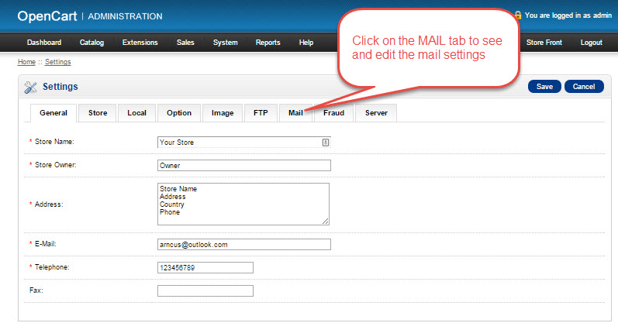Click the autofill icon inside Store Name field
Screen dimensions: 618x323
click(326, 143)
